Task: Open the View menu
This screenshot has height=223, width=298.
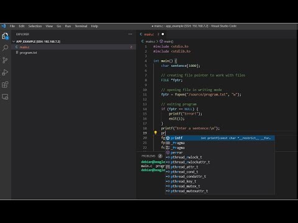Action: coord(49,26)
